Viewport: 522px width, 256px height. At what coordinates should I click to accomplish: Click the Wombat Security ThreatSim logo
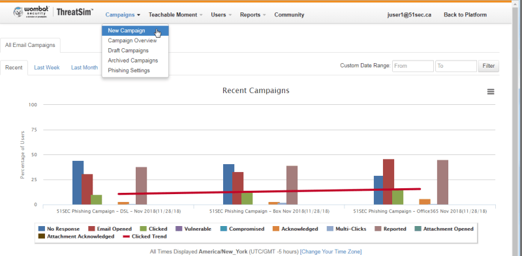[53, 12]
